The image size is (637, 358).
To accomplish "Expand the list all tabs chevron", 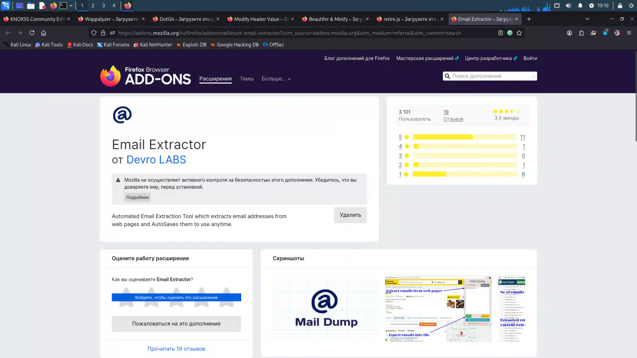I will coord(587,19).
